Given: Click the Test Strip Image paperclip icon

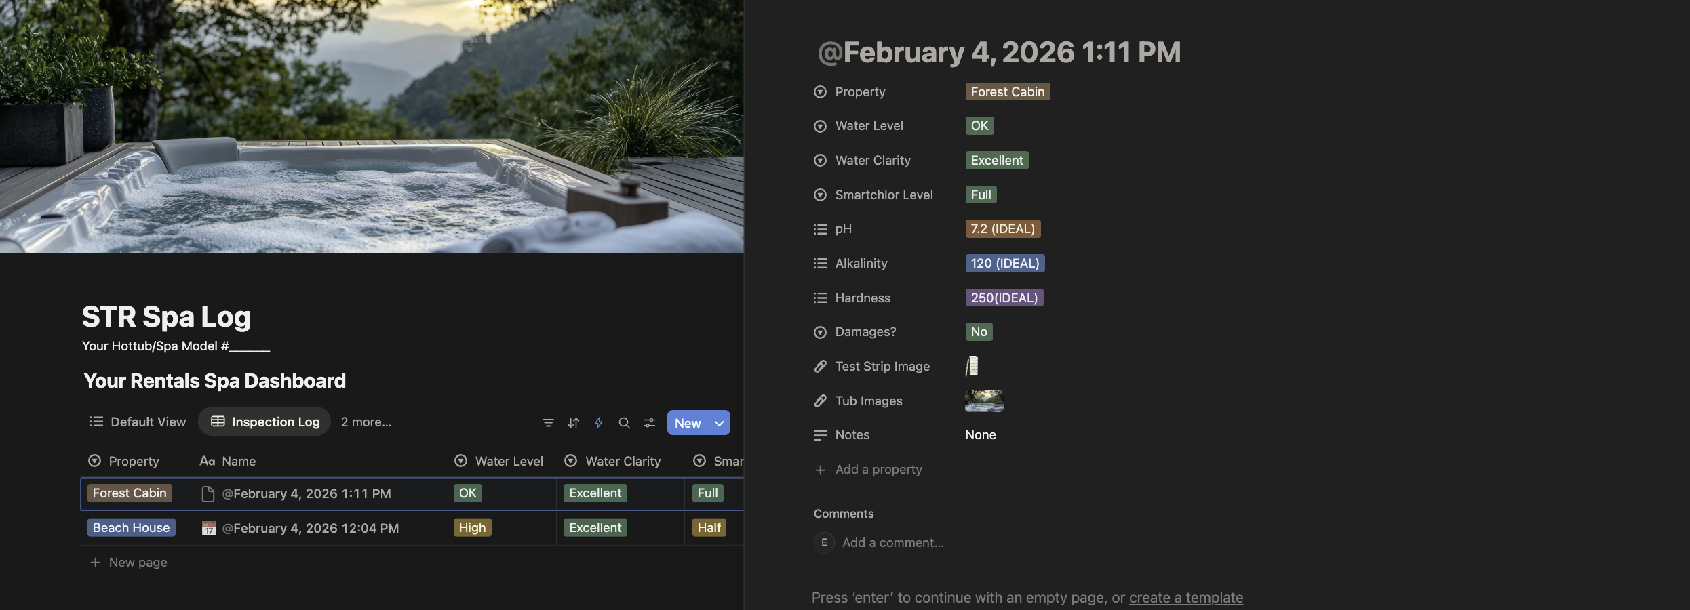Looking at the screenshot, I should pyautogui.click(x=821, y=366).
